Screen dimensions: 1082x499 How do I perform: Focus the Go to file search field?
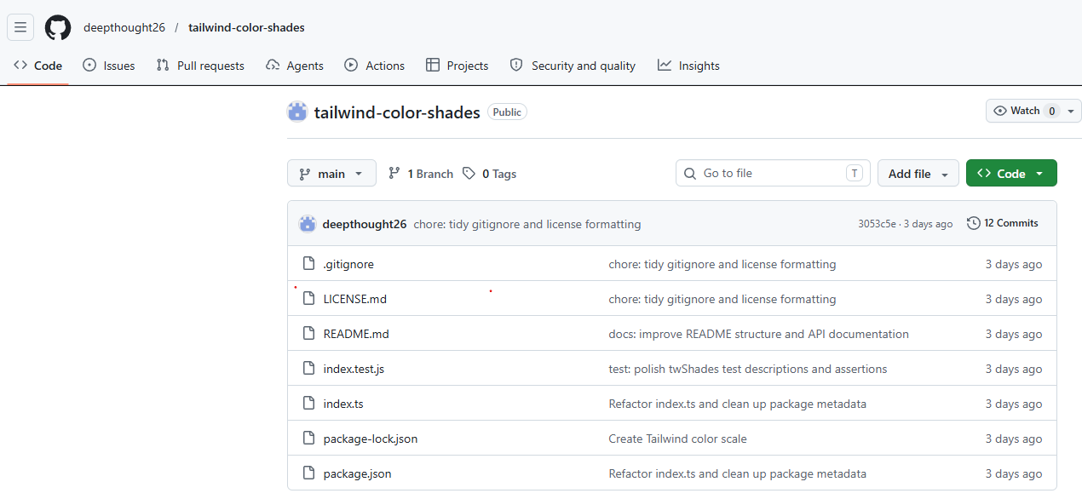tap(773, 173)
